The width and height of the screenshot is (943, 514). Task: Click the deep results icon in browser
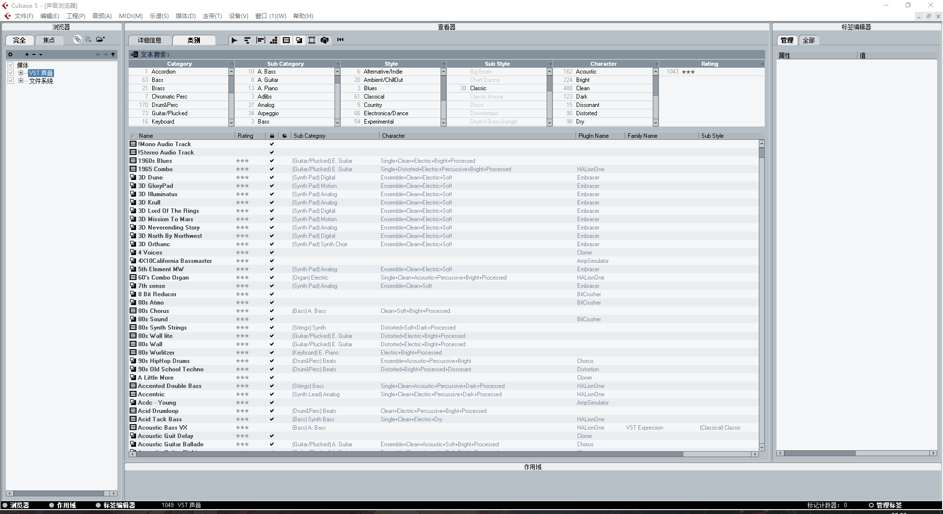point(77,39)
